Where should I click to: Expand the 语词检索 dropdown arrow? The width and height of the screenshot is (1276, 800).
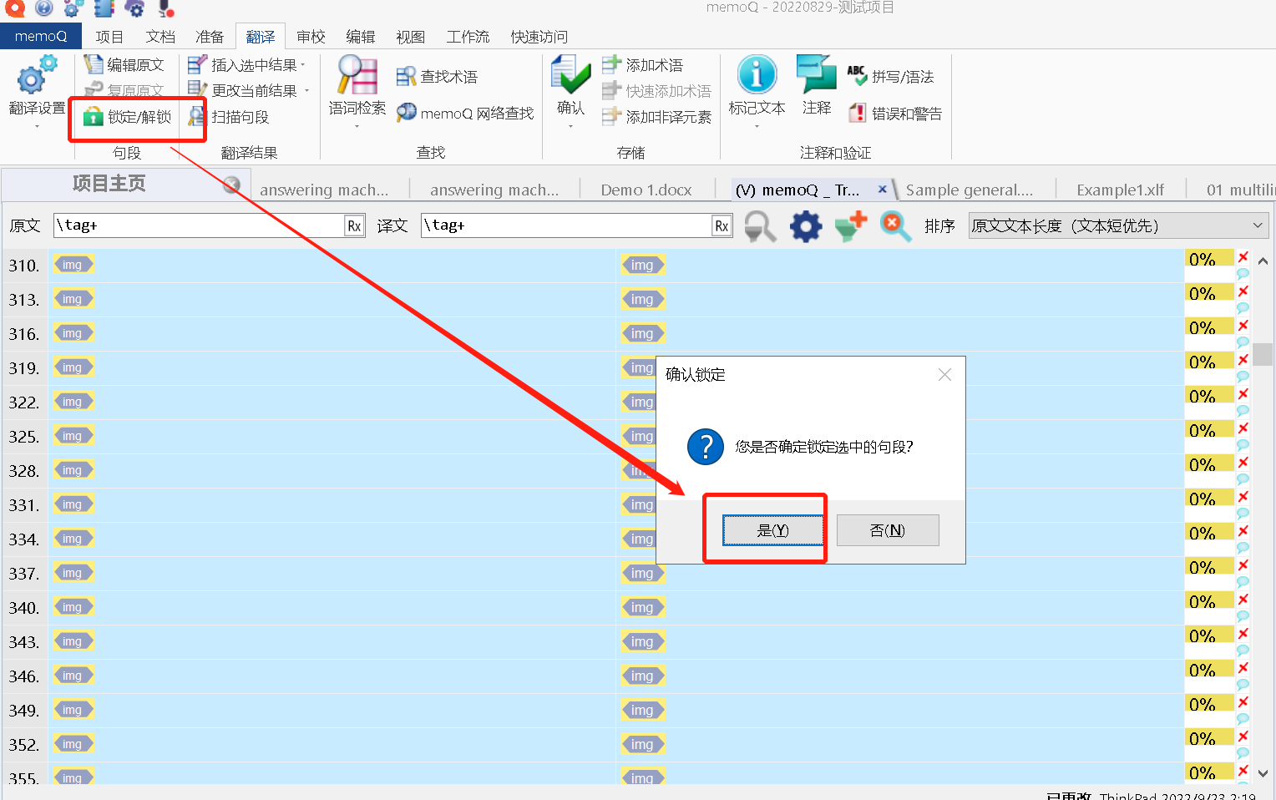click(357, 127)
